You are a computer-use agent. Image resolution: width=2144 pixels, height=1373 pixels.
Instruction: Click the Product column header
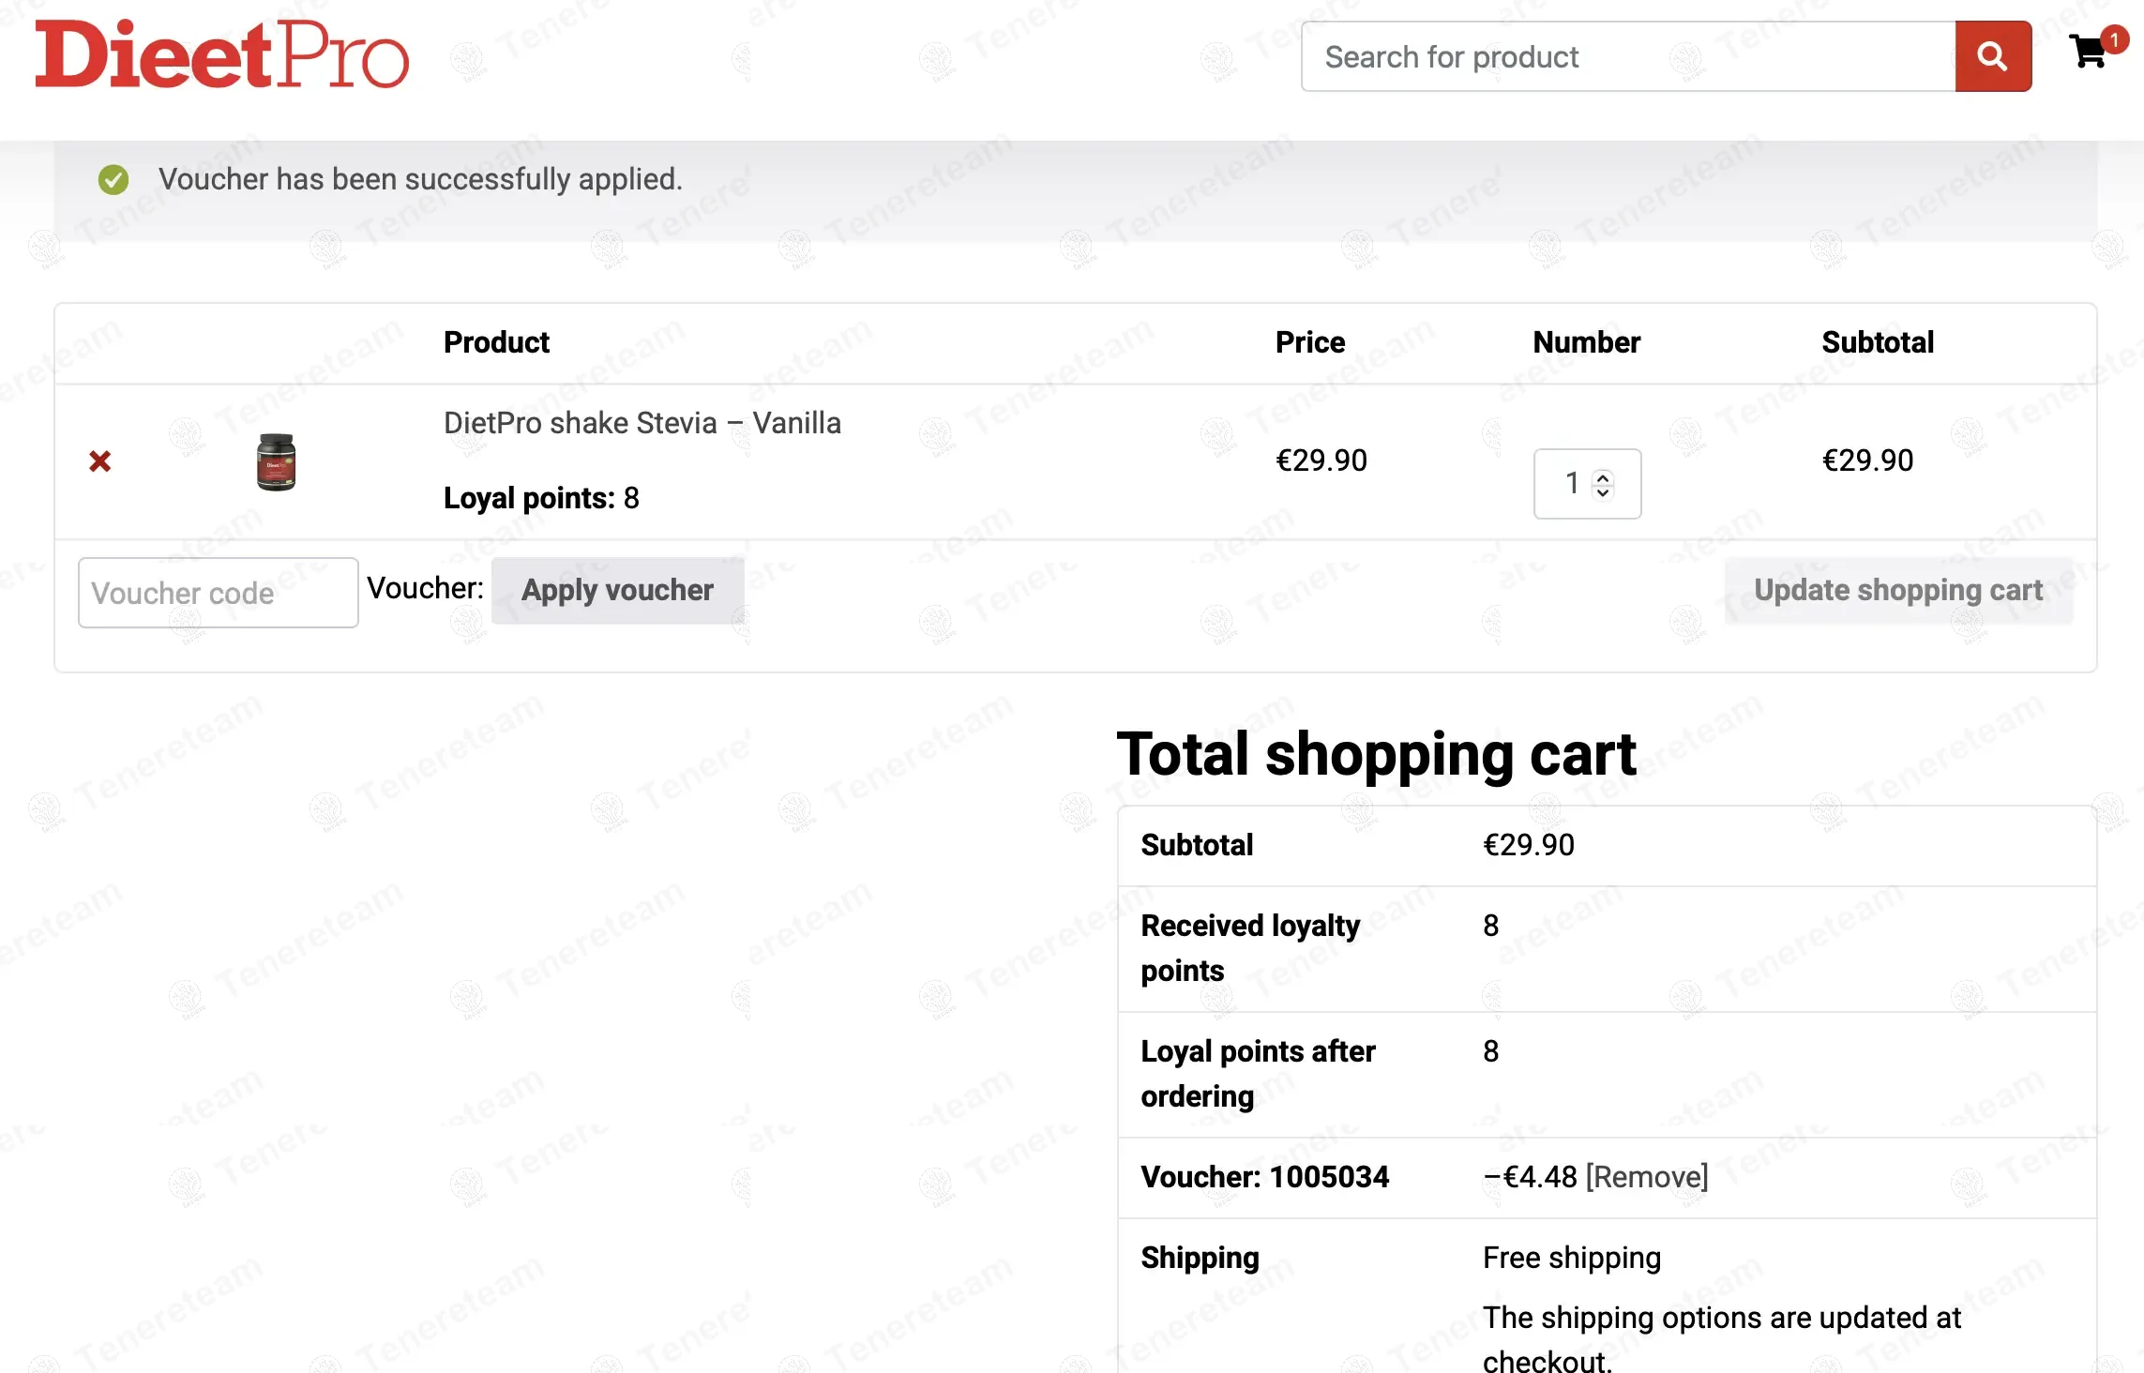pos(496,342)
